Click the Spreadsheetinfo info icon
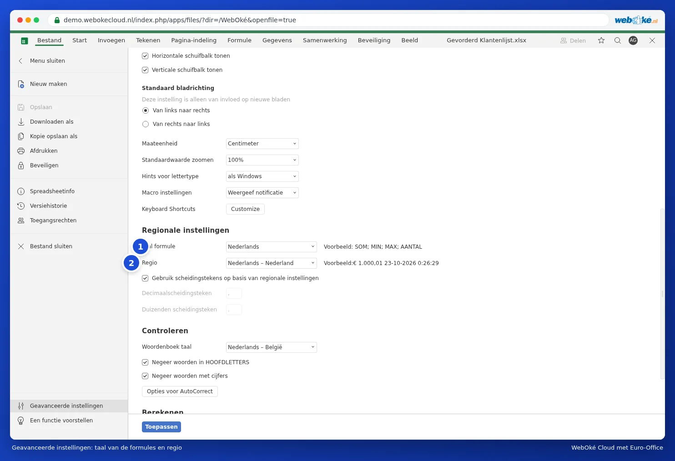675x461 pixels. [x=21, y=191]
